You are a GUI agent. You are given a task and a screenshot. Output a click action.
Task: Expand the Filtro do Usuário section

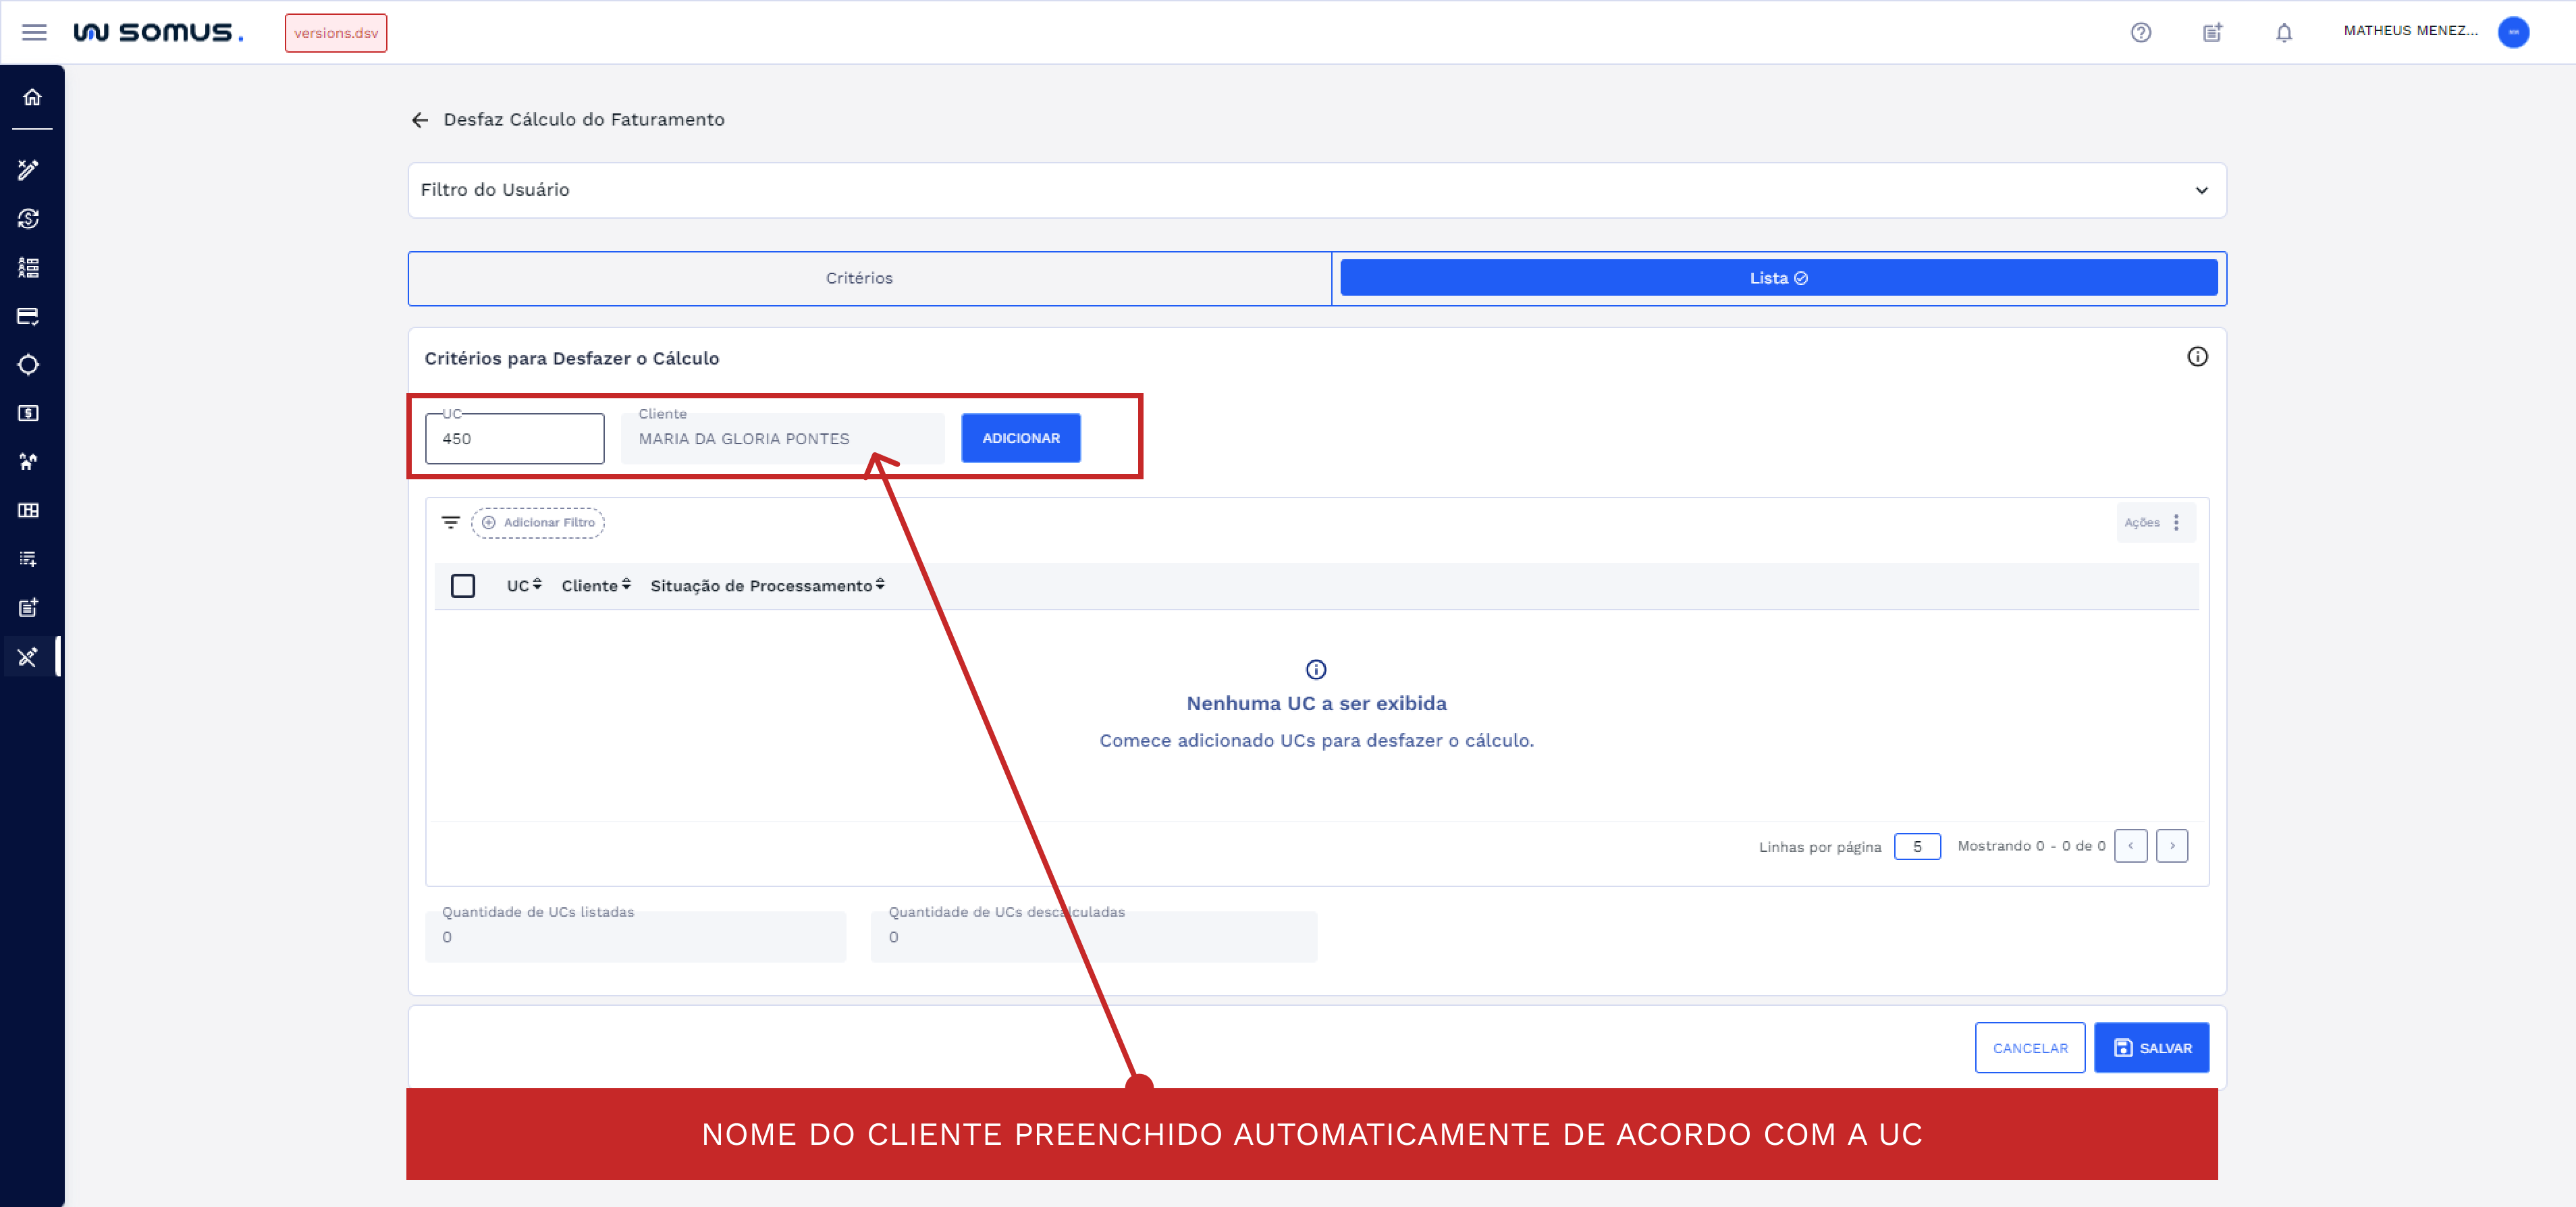click(x=2201, y=190)
